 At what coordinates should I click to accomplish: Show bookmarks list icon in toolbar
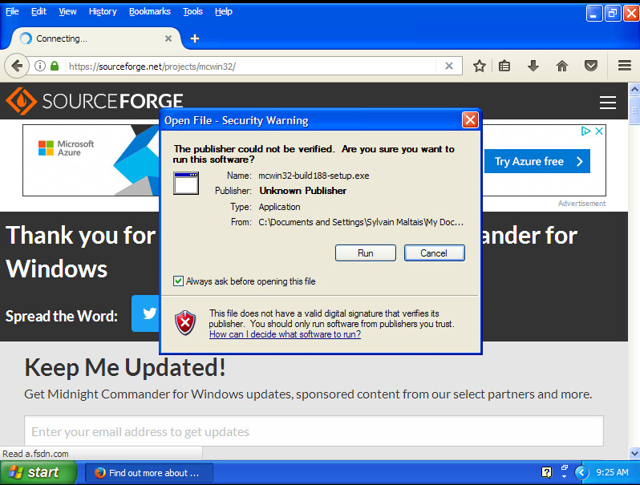pyautogui.click(x=504, y=66)
